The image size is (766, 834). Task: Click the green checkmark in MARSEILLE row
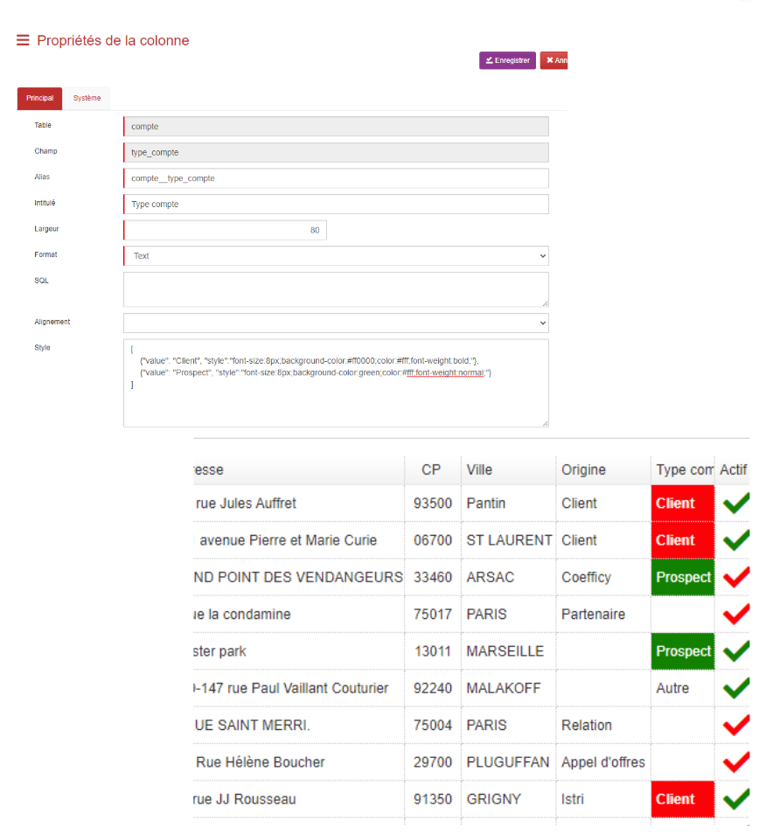[735, 651]
